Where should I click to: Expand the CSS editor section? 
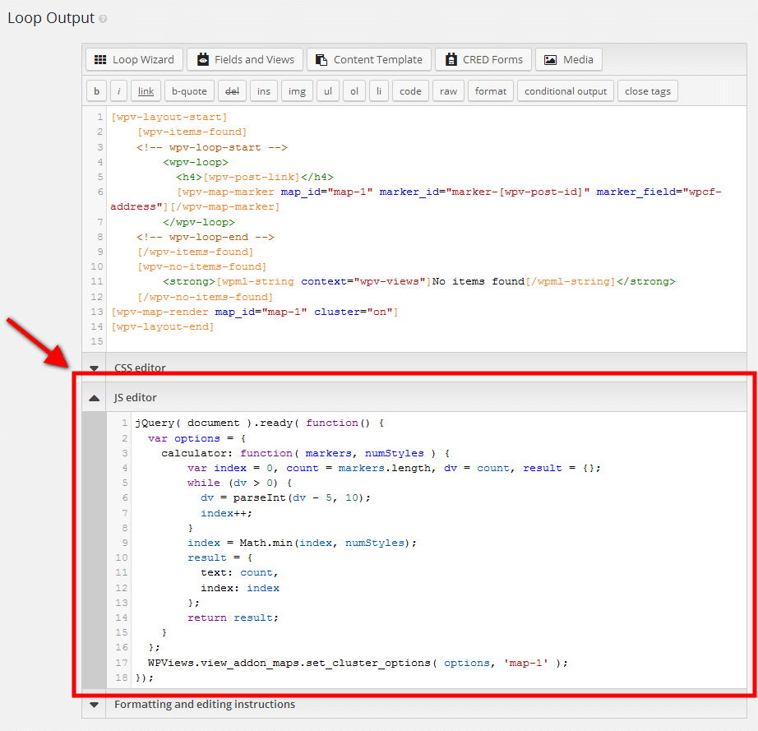pos(95,368)
